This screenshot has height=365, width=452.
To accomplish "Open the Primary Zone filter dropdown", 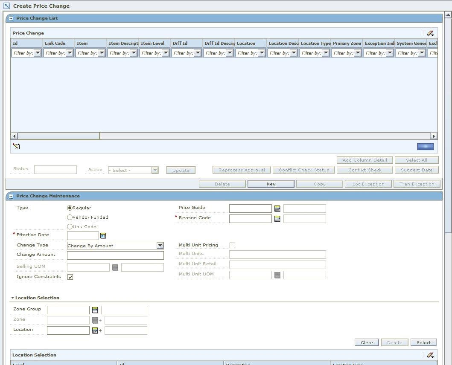I will click(358, 53).
